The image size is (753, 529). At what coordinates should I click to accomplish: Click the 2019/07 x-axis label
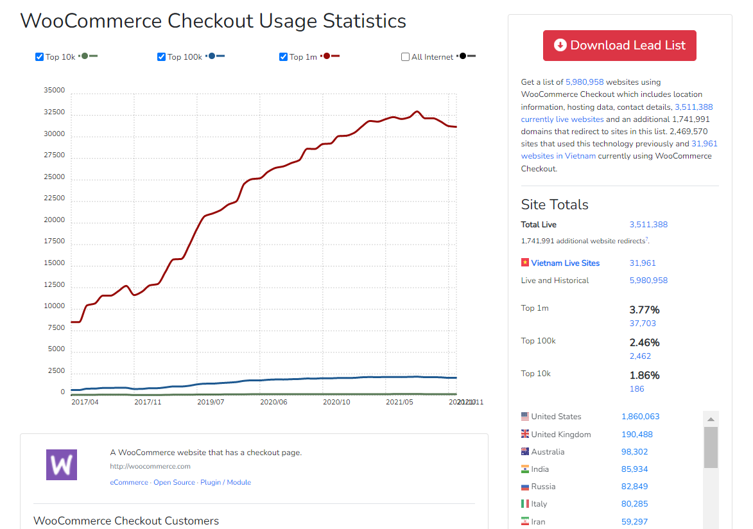pos(211,402)
